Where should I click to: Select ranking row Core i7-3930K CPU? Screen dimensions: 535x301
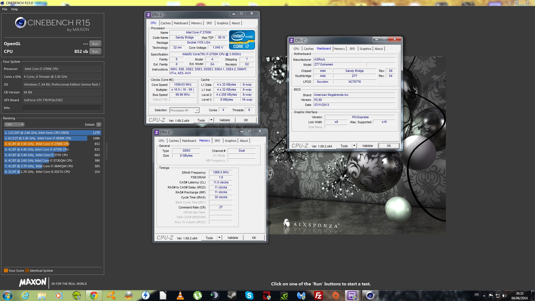click(52, 138)
